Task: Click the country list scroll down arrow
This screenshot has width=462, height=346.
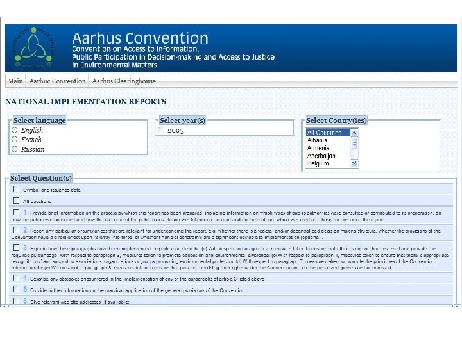Action: pos(354,163)
